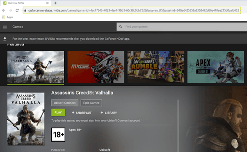Click the Ages 18+ label
This screenshot has width=247, height=152.
75,130
